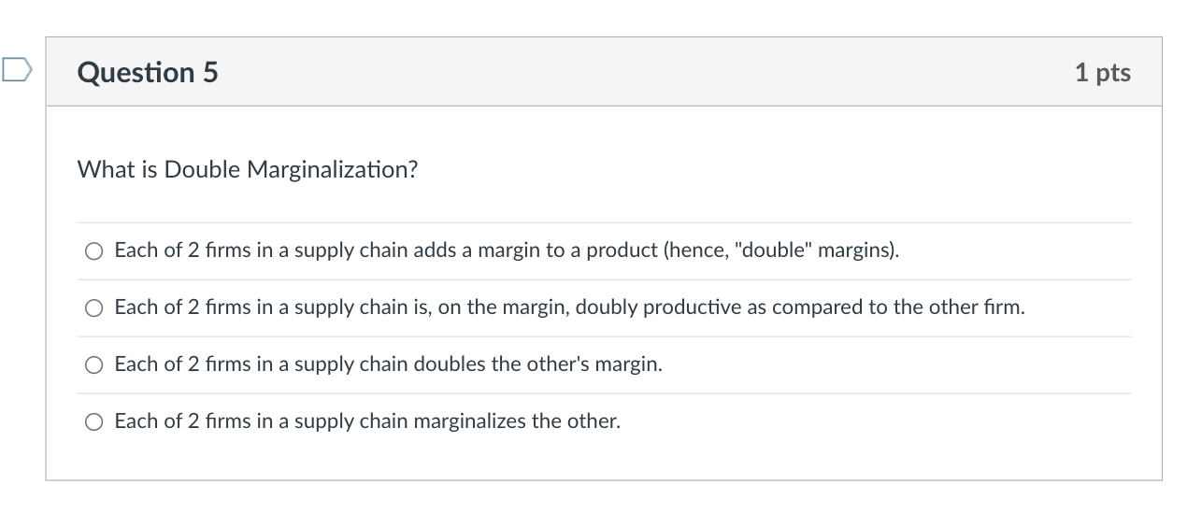The height and width of the screenshot is (514, 1187).
Task: Click the words "Double Marginalization?" in the prompt
Action: 291,170
